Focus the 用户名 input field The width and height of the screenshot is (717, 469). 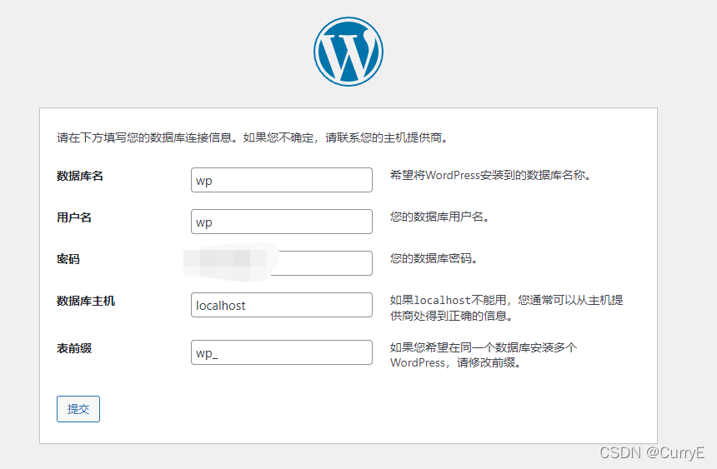282,222
